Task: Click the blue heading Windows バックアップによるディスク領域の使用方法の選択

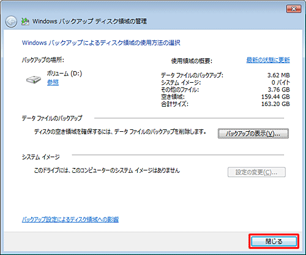Action: click(x=101, y=43)
